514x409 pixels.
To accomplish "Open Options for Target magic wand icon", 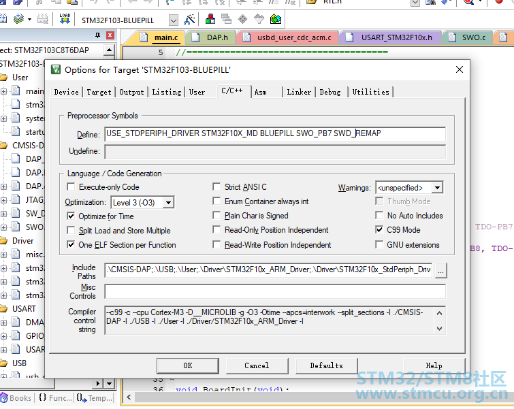I will [190, 19].
